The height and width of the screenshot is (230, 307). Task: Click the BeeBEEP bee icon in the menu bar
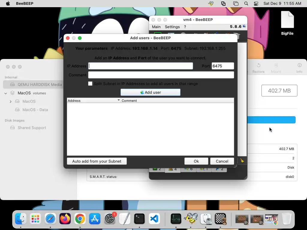(x=211, y=4)
